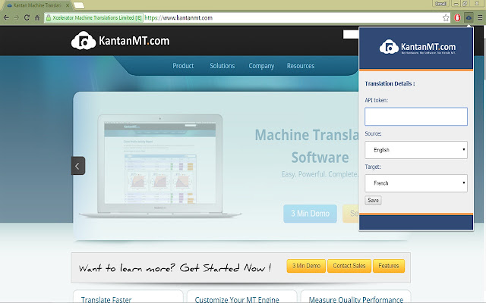Open the Solutions menu

[x=222, y=66]
